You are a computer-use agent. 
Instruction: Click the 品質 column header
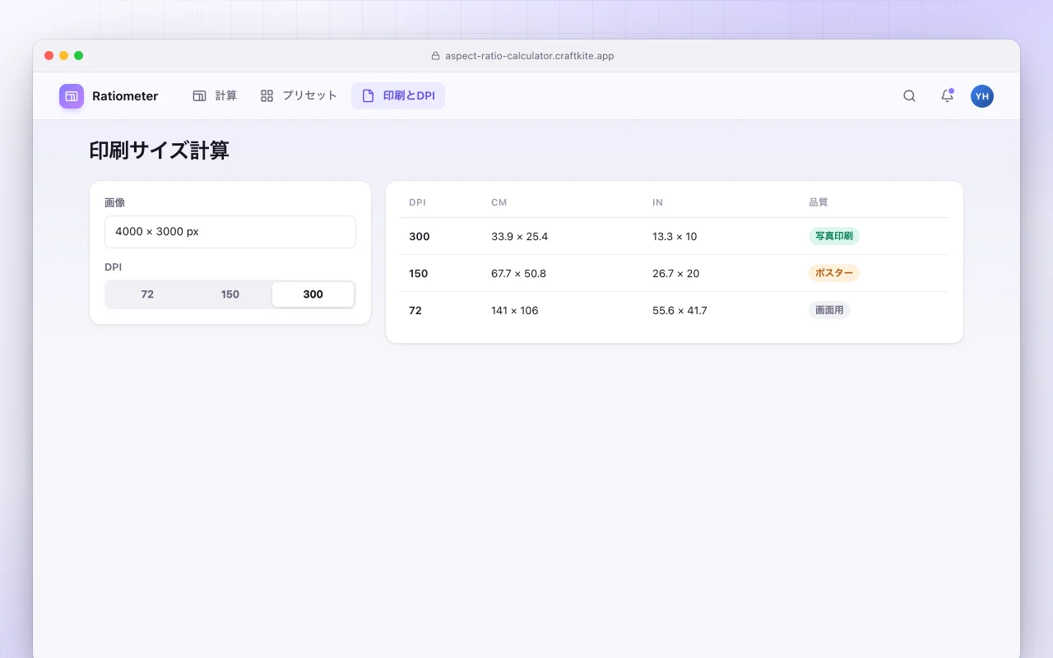point(818,202)
